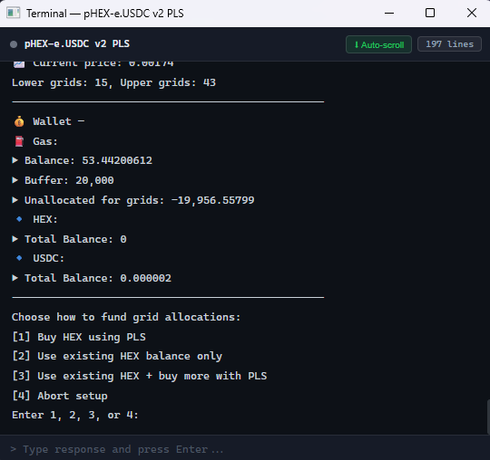The width and height of the screenshot is (490, 460).
Task: Click the blue diamond beside USDC:
Action: click(x=19, y=258)
